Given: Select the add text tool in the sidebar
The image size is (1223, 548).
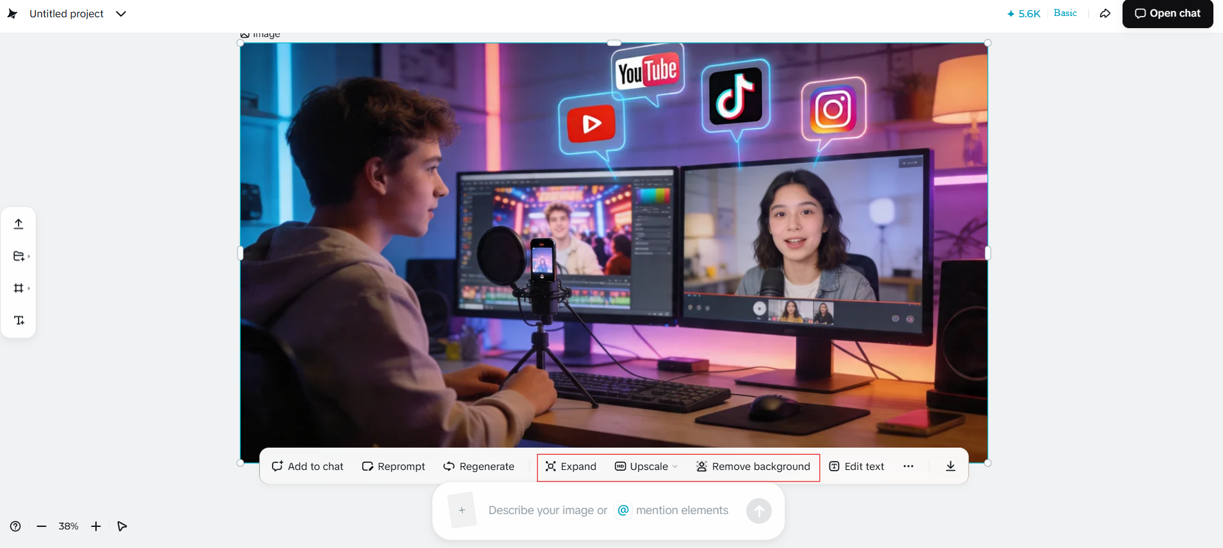Looking at the screenshot, I should coord(19,320).
